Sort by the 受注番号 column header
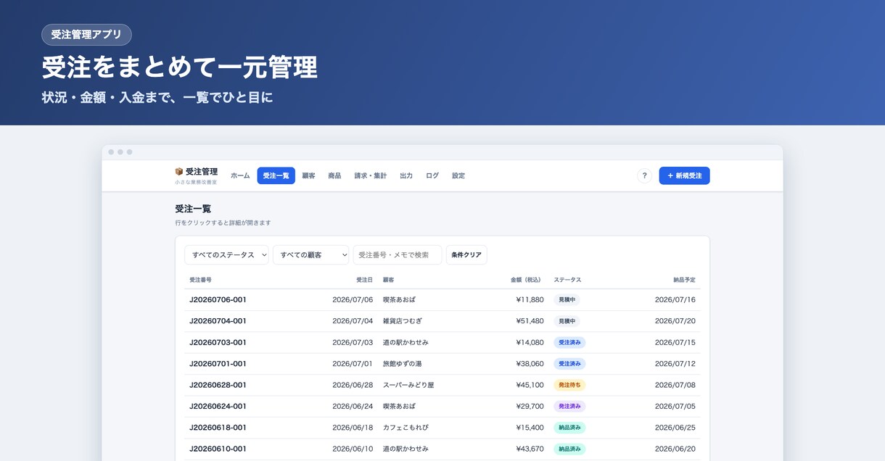This screenshot has width=885, height=461. 200,280
